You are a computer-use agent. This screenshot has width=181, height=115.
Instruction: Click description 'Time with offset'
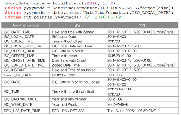(x=64, y=56)
